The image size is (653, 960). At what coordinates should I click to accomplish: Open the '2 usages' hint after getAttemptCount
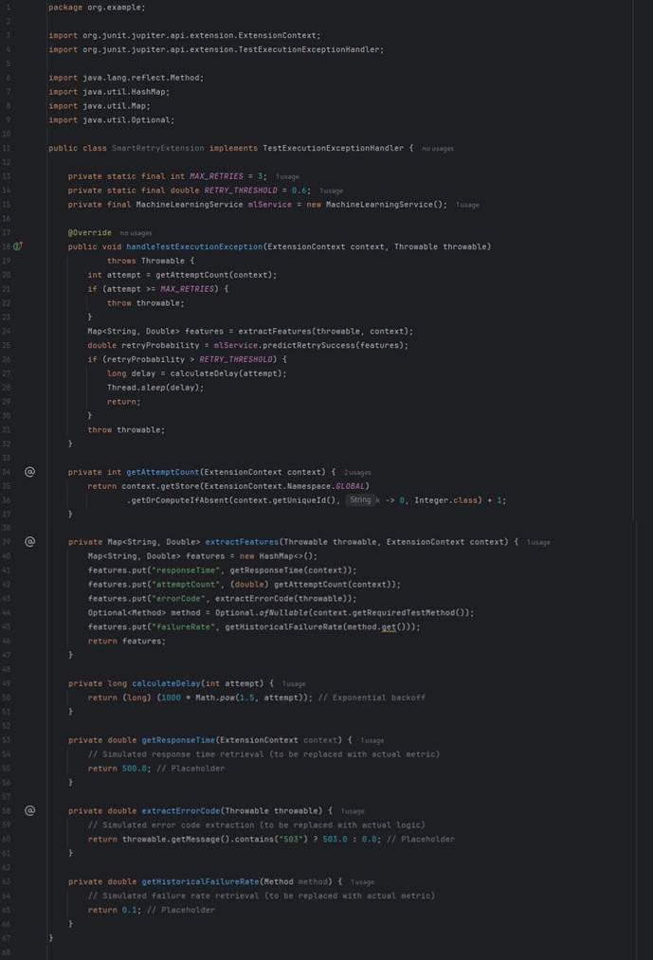(357, 472)
